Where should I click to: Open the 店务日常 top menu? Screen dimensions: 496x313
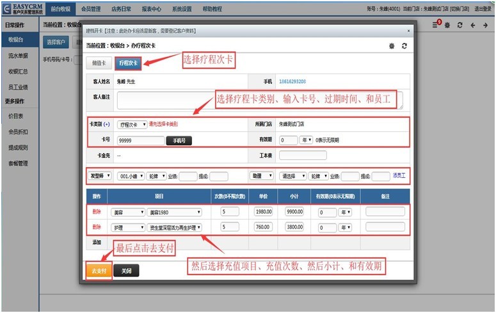121,9
